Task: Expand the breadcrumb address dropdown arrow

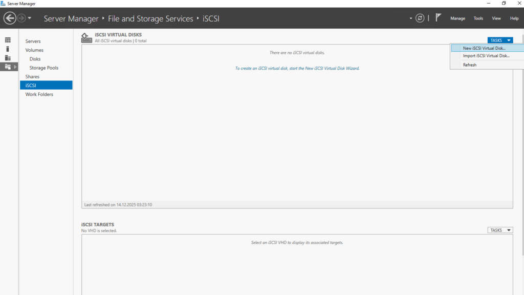Action: click(x=411, y=18)
